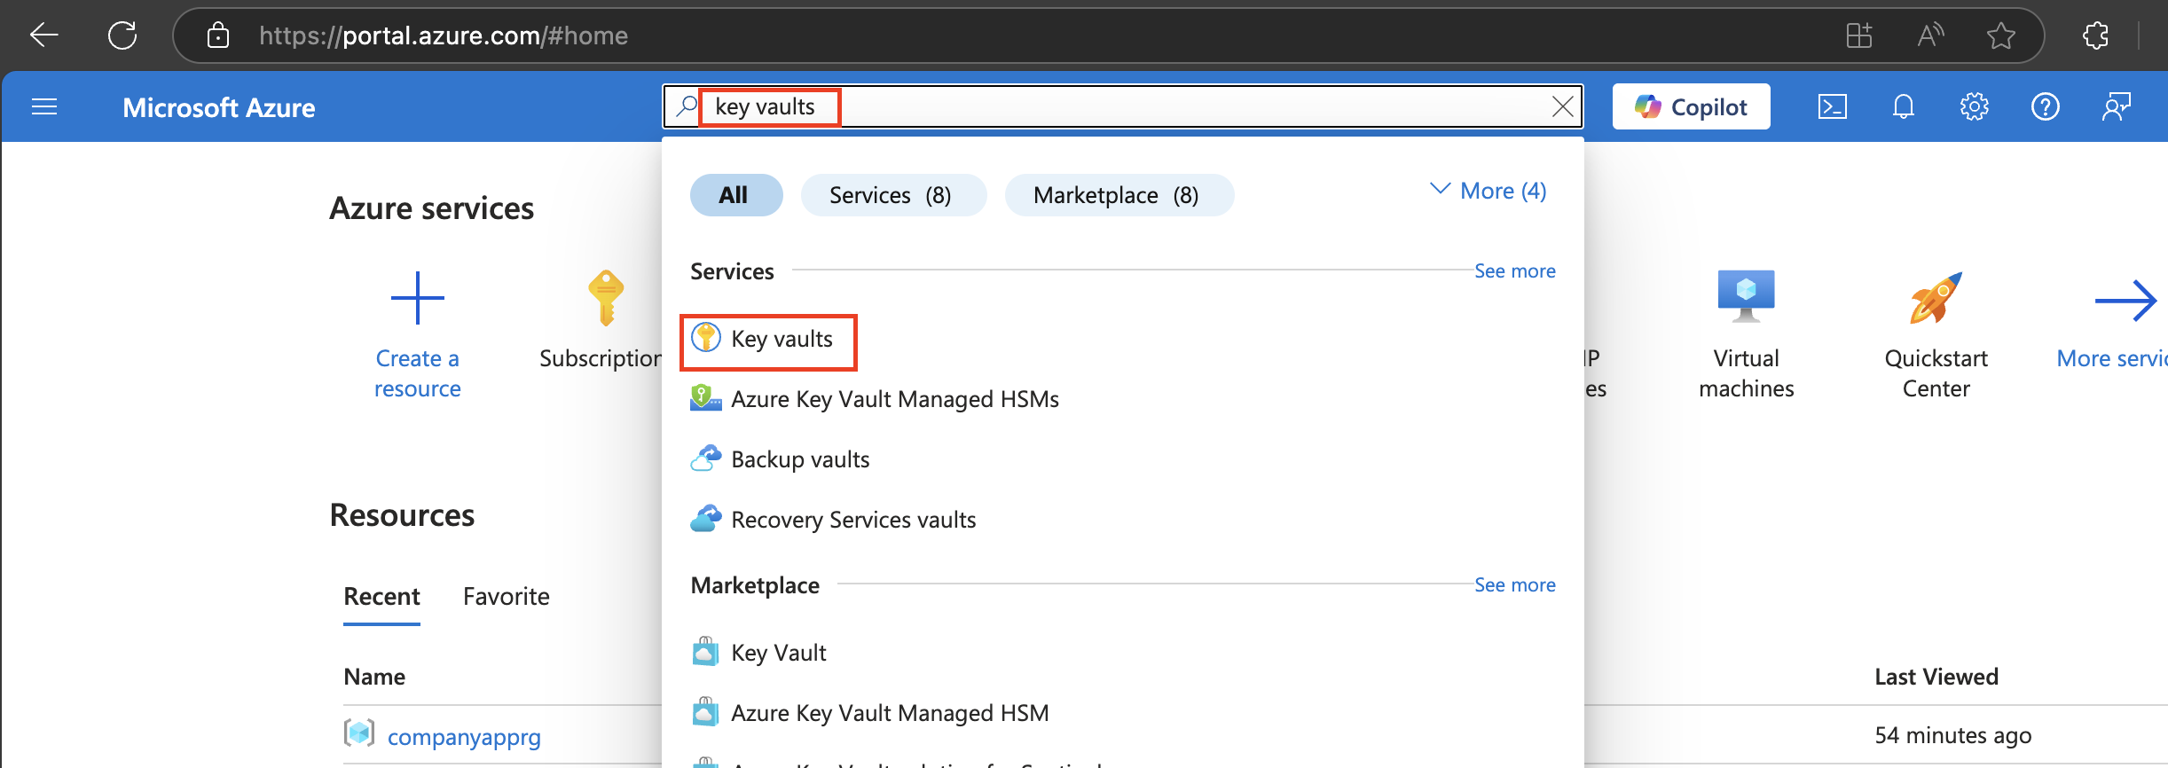Viewport: 2168px width, 768px height.
Task: Open the companyapprg resource group
Action: [464, 737]
